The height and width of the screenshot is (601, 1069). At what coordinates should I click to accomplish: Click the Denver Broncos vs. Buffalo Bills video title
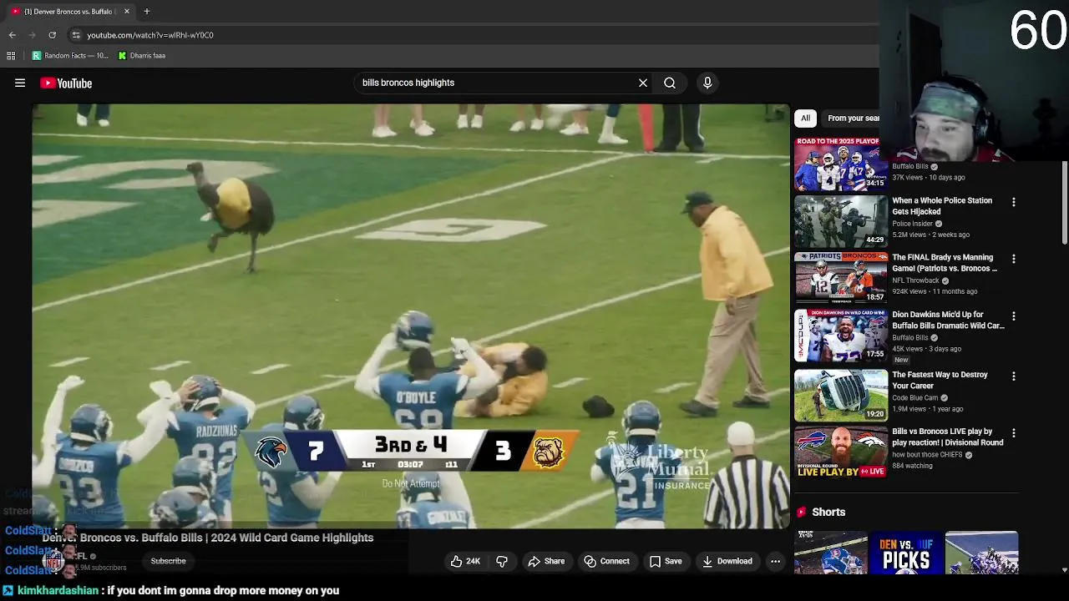[x=208, y=538]
